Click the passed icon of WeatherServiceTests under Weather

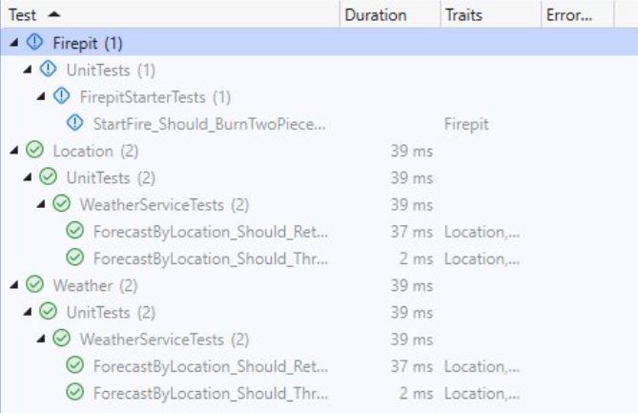pos(62,339)
